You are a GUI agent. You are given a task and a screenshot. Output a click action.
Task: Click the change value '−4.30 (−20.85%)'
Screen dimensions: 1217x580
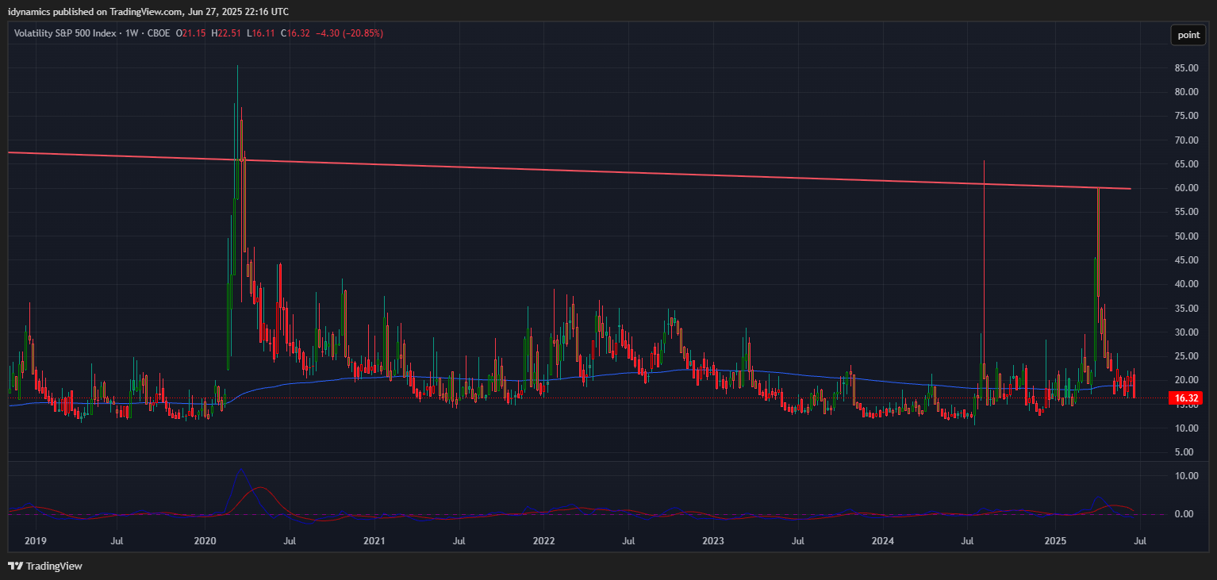(349, 33)
